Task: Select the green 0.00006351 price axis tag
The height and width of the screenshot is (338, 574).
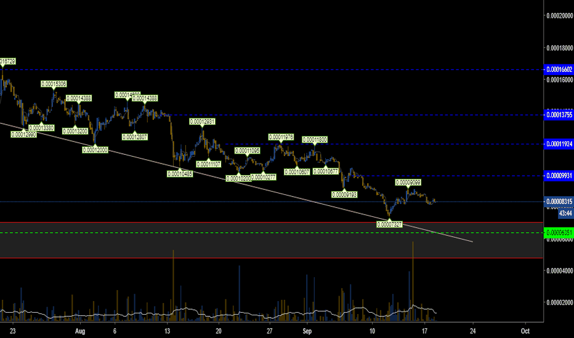Action: [x=559, y=233]
